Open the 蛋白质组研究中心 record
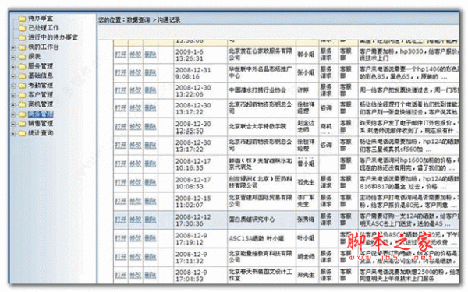The width and height of the screenshot is (468, 292). (x=121, y=220)
